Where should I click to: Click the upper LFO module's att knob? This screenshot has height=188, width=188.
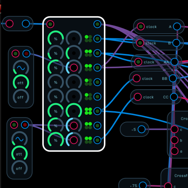[21, 82]
